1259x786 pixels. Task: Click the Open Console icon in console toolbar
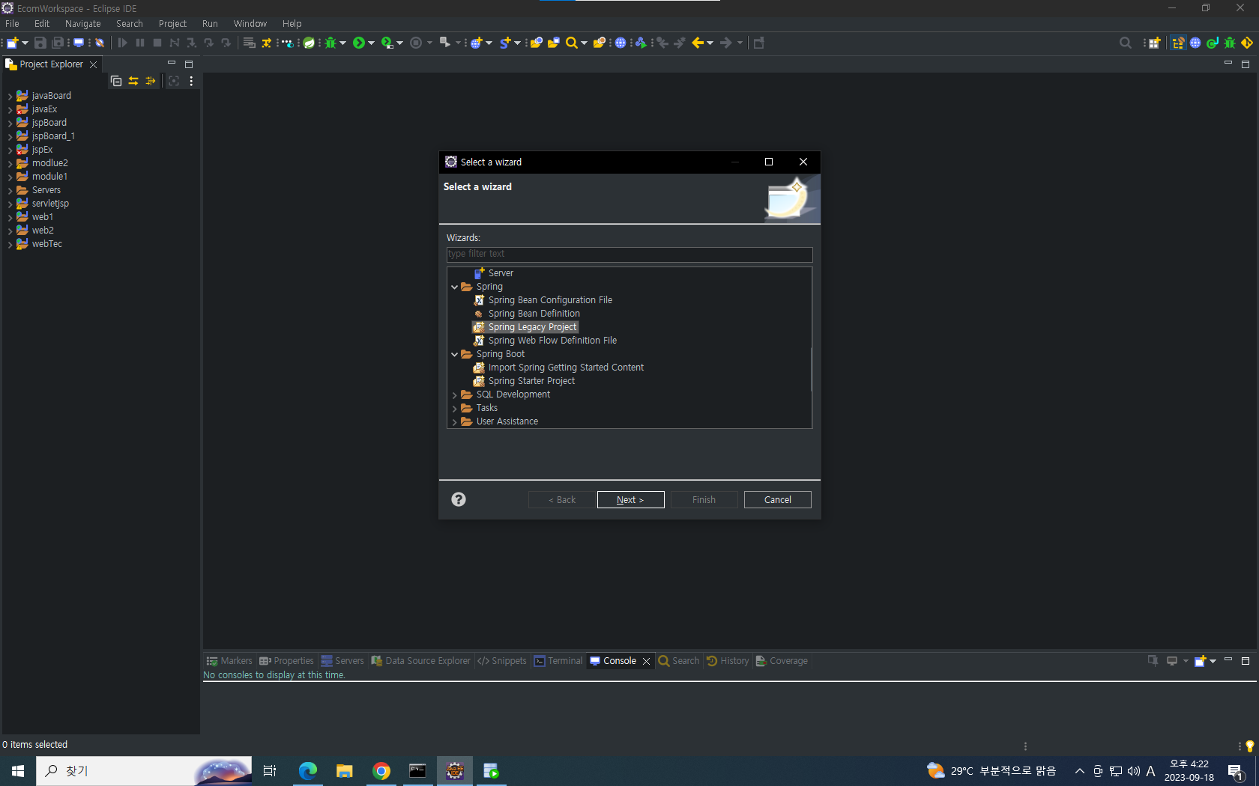(x=1201, y=661)
